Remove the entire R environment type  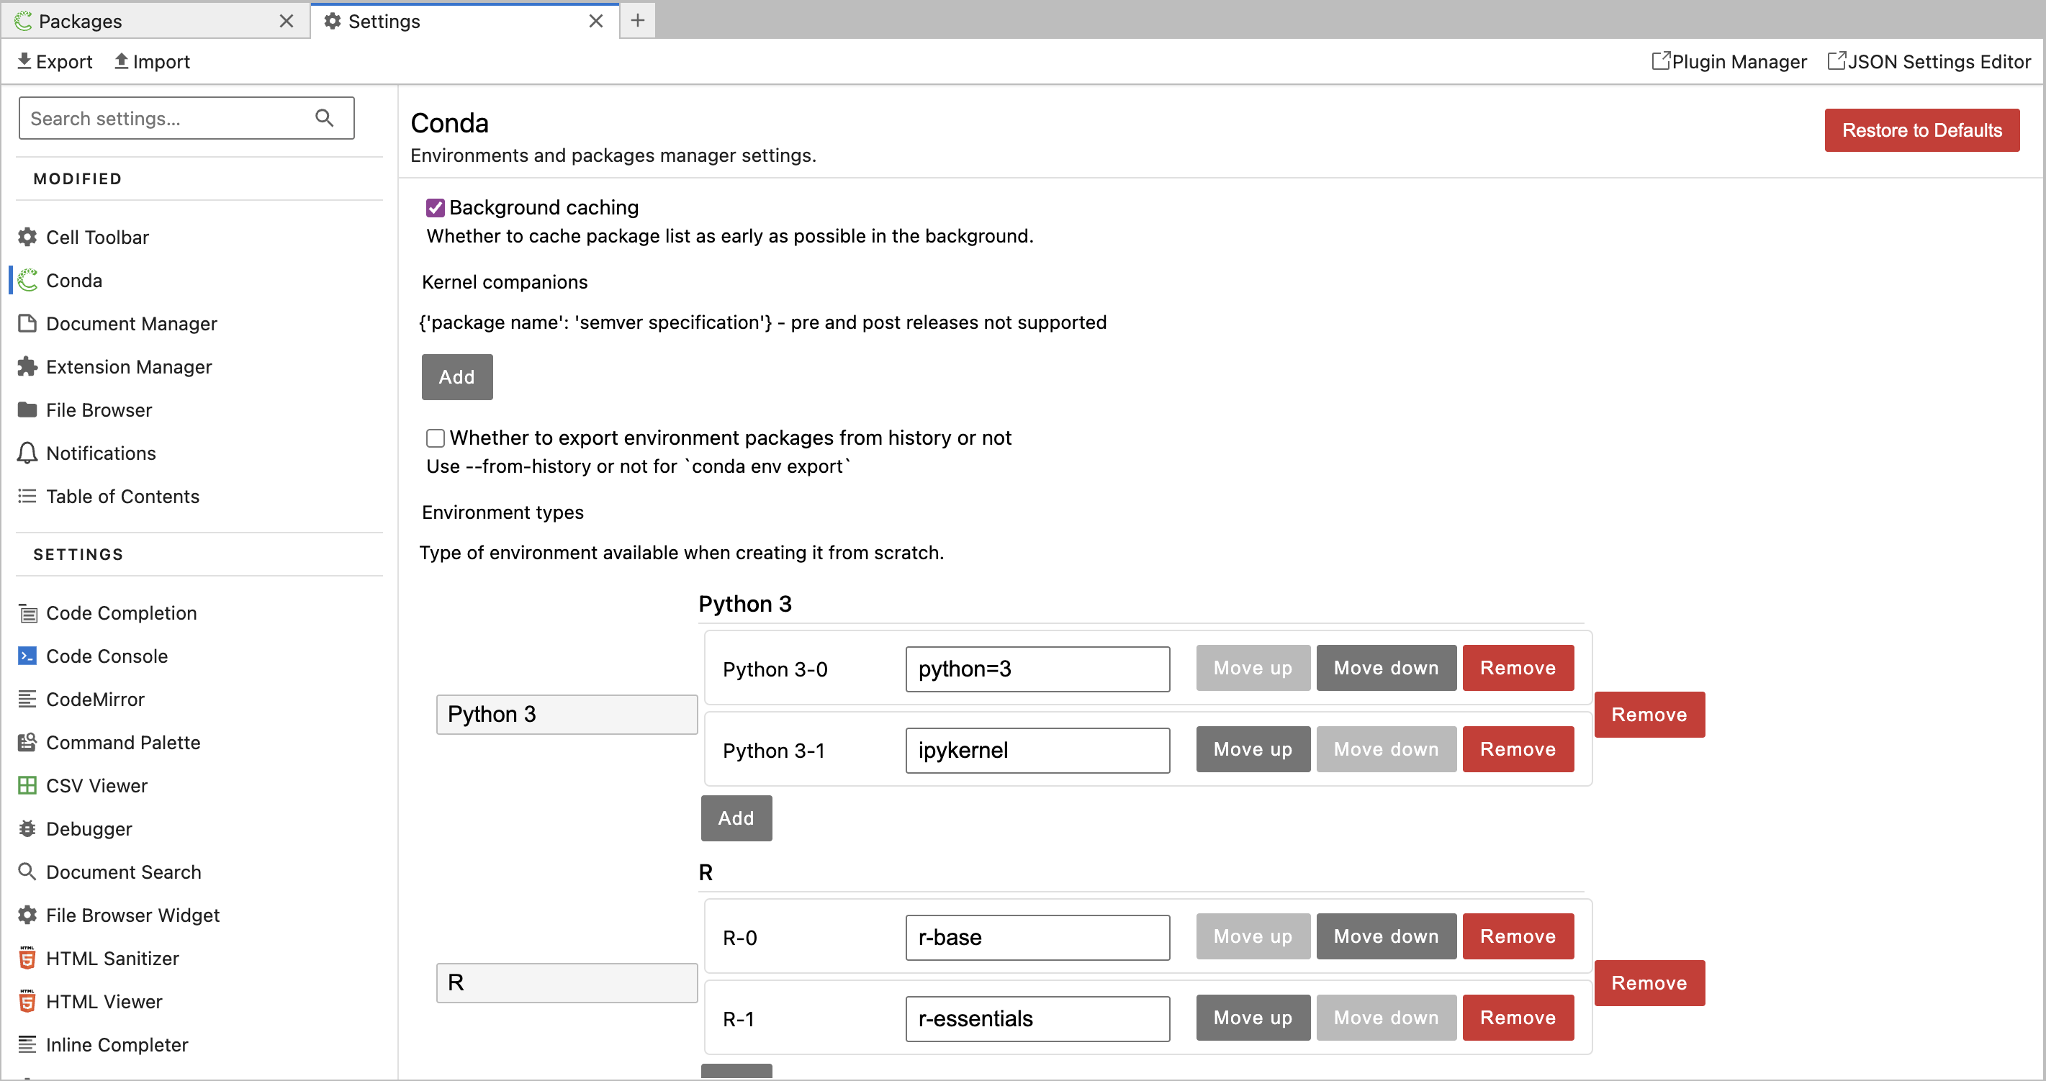point(1649,983)
